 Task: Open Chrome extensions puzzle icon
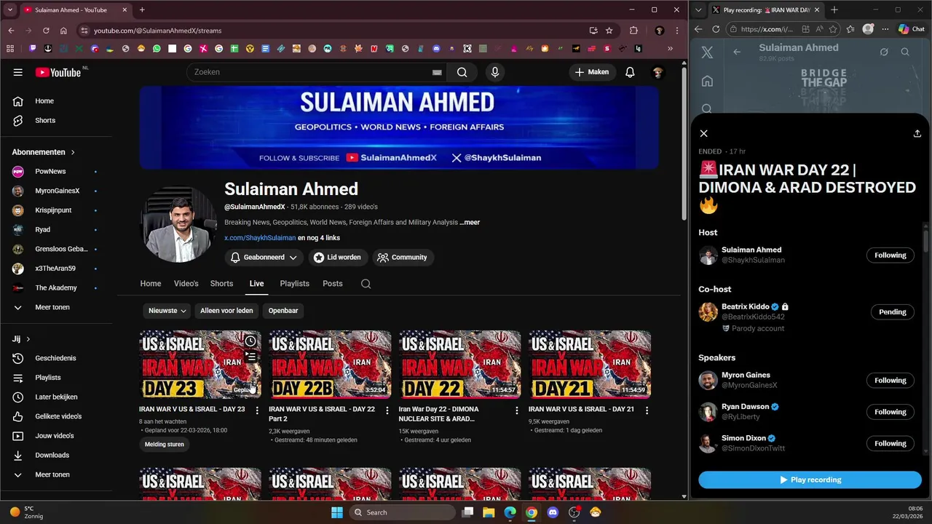[633, 31]
